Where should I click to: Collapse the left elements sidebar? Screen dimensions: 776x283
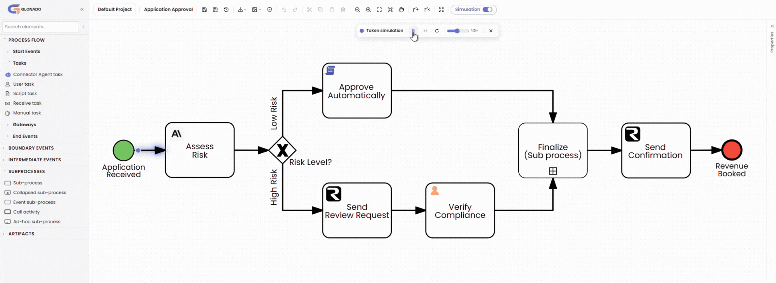click(82, 9)
